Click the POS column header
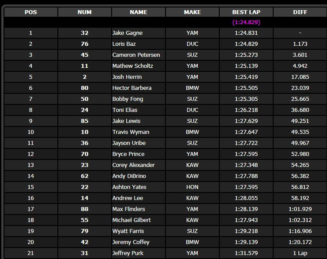Image resolution: width=327 pixels, height=259 pixels. 30,12
